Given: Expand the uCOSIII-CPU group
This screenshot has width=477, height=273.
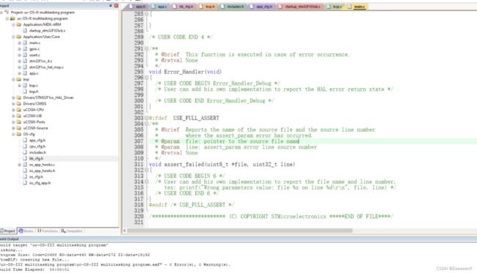Looking at the screenshot, I should 13,110.
